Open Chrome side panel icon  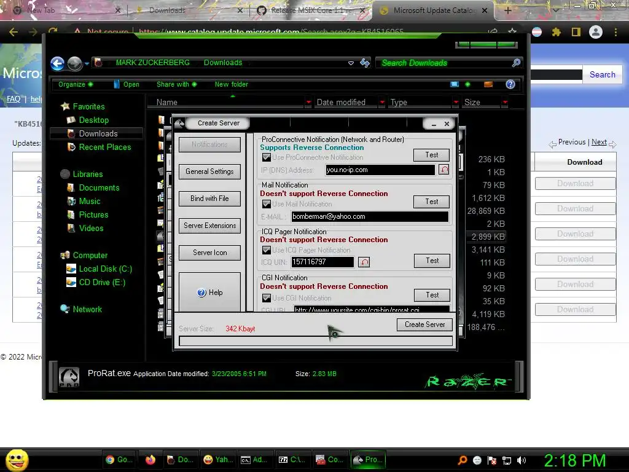pos(576,32)
